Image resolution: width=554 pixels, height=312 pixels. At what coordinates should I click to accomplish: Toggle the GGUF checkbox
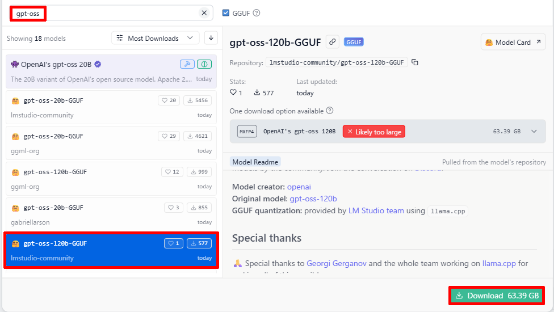(x=226, y=13)
